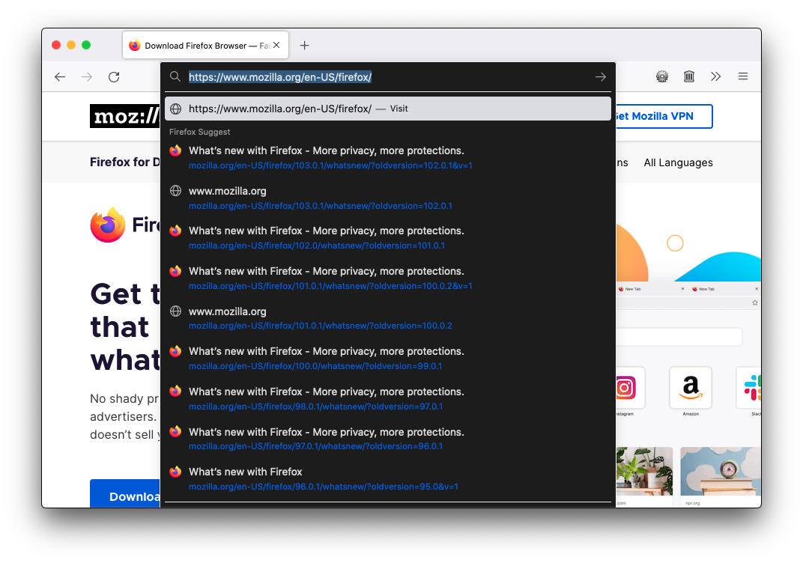Click the gear extension icon in toolbar
Viewport: 803px width, 563px height.
point(662,77)
